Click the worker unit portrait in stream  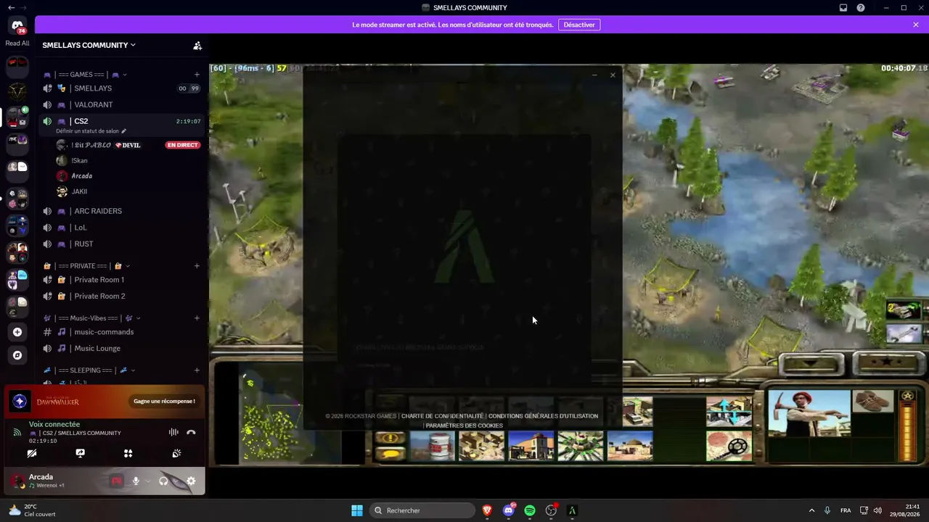[x=809, y=413]
